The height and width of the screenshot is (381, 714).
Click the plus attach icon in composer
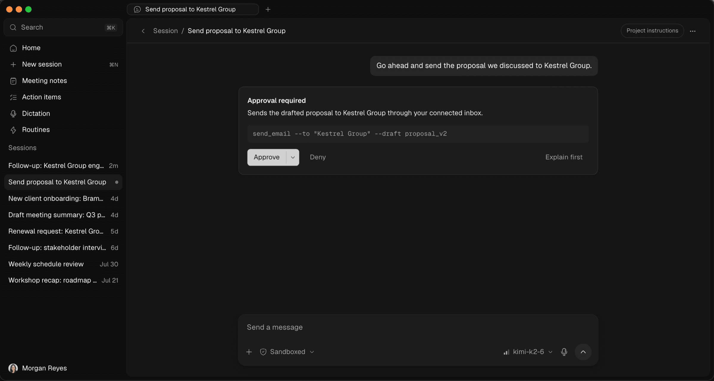[249, 352]
